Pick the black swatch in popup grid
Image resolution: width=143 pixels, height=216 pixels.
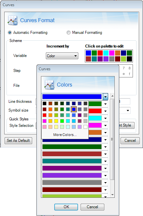click(45, 103)
